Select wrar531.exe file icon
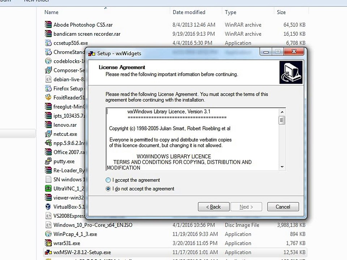The width and height of the screenshot is (347, 260). (48, 243)
